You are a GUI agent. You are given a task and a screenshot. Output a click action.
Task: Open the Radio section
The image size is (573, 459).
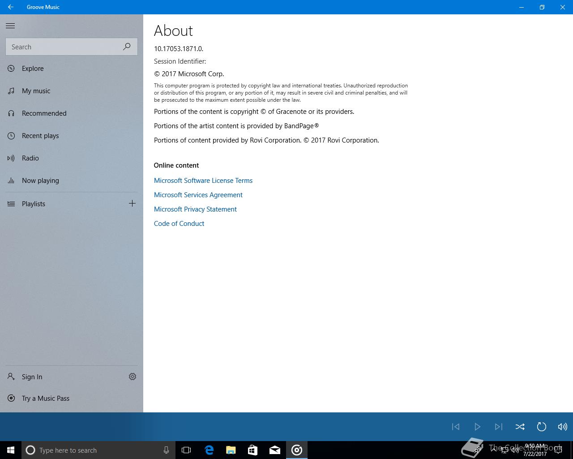coord(72,158)
